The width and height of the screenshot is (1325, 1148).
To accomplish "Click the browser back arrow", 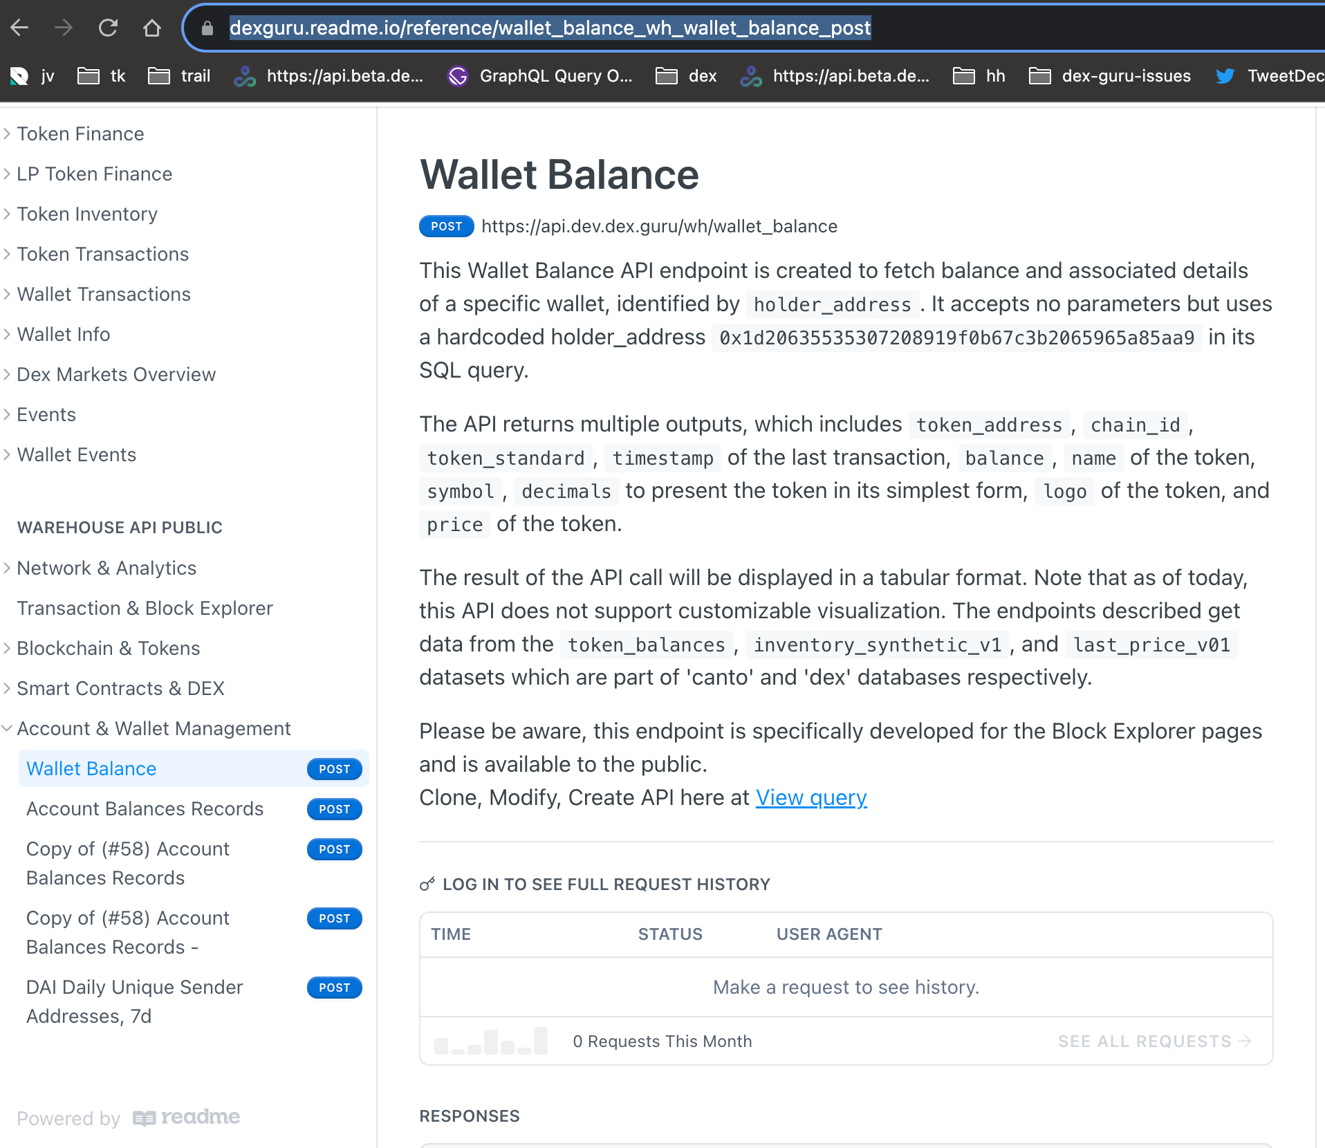I will (x=19, y=28).
